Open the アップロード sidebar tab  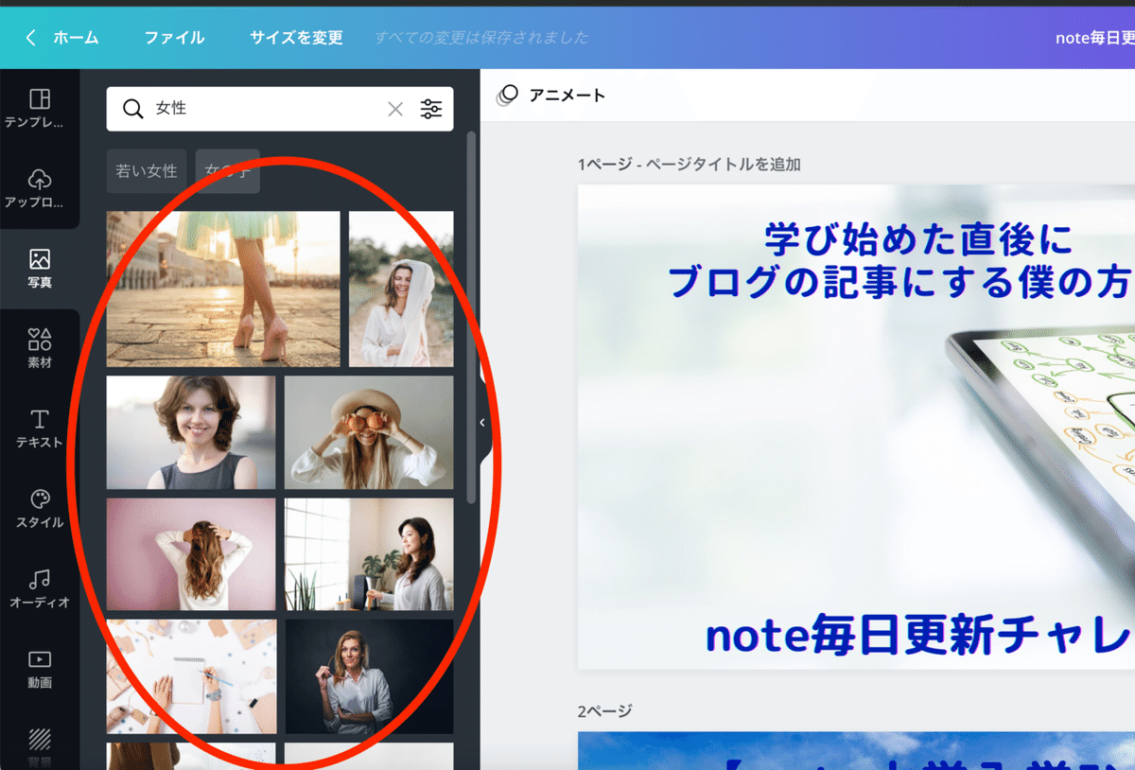click(x=40, y=189)
